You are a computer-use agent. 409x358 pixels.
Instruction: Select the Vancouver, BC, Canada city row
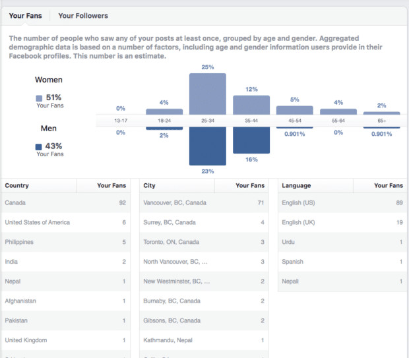(204, 203)
